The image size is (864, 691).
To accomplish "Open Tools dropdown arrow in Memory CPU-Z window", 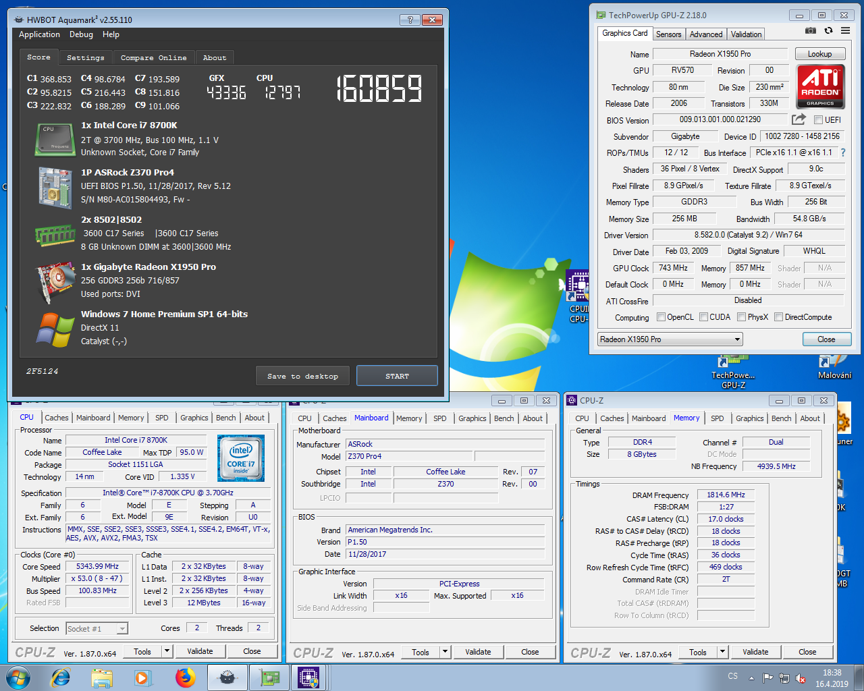I will [x=722, y=652].
